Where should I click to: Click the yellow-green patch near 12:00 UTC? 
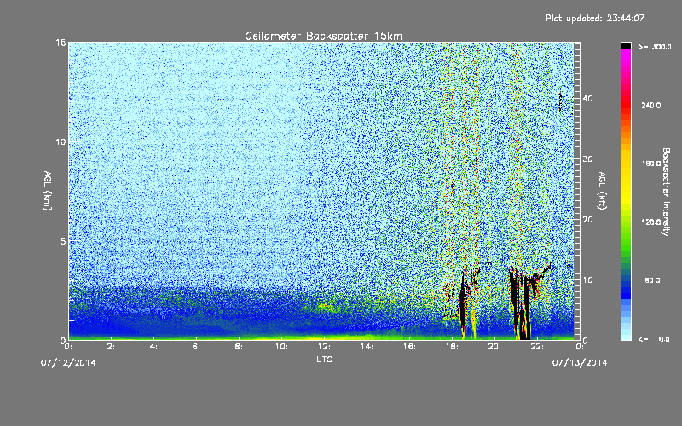tap(326, 308)
